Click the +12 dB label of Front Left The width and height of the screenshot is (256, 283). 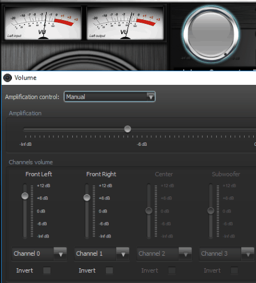coord(44,186)
